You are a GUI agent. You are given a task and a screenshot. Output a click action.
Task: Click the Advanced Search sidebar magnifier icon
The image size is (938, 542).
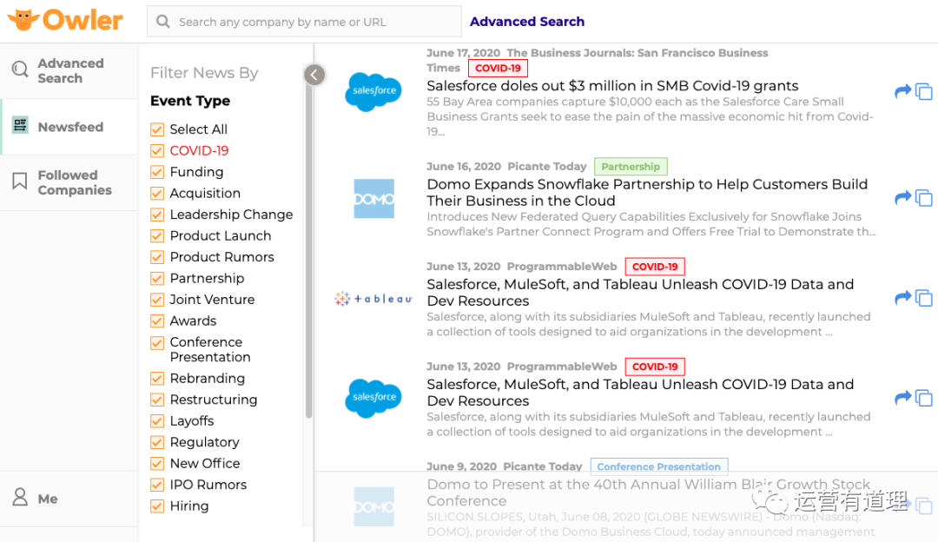20,70
